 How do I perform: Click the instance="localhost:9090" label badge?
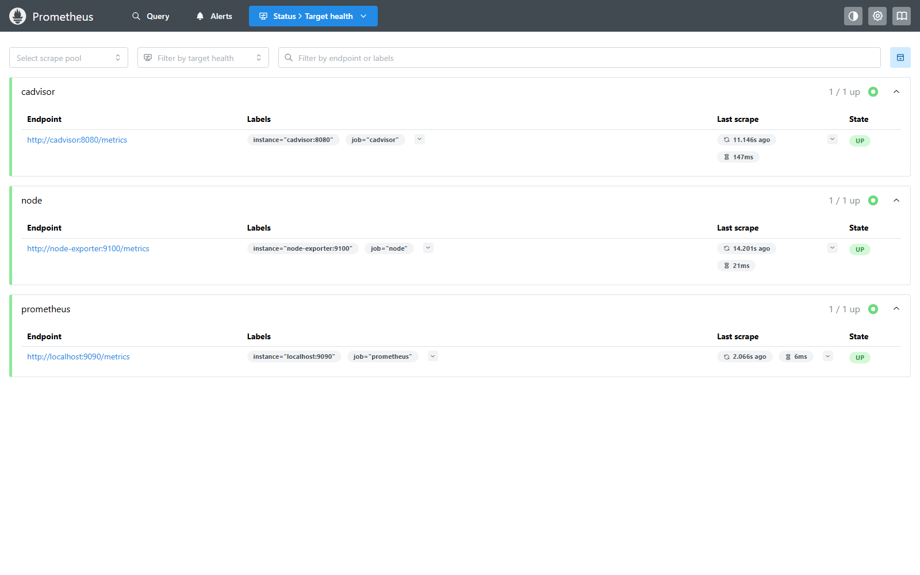[294, 356]
